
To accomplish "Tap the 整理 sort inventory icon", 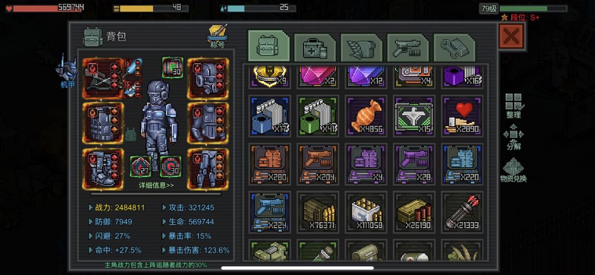I will [x=513, y=106].
